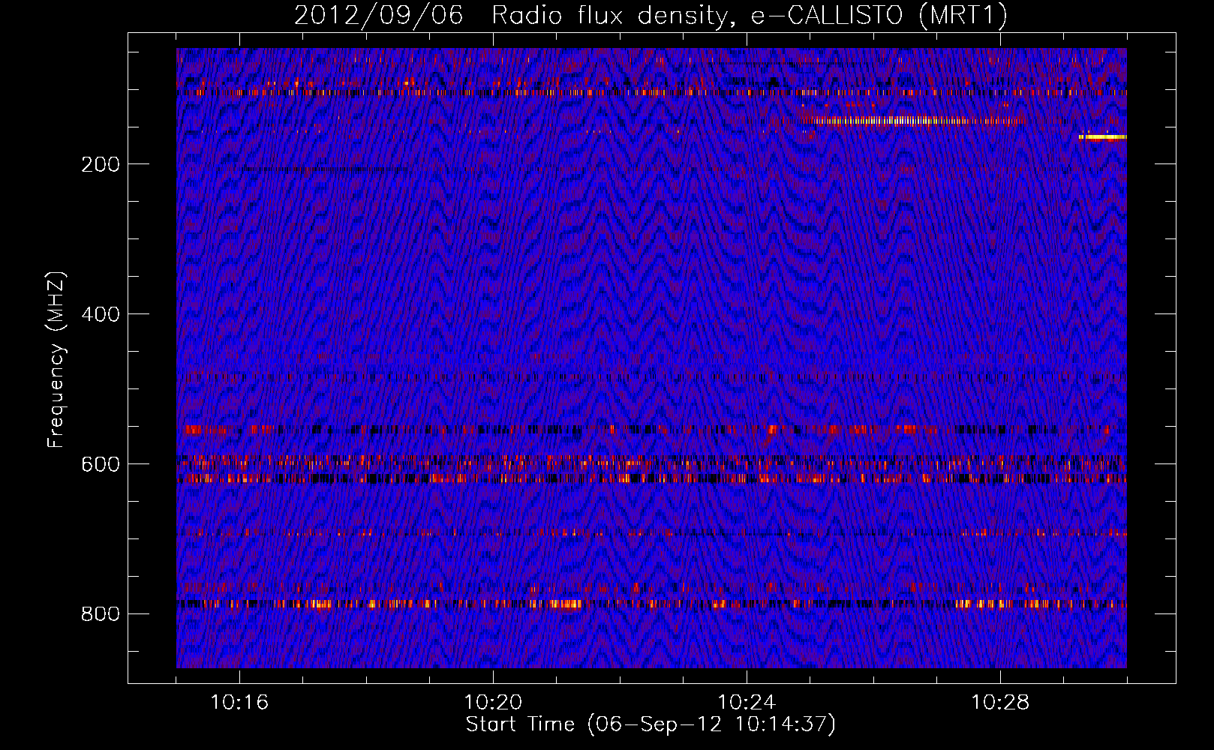Click the 200 frequency tick label
This screenshot has width=1214, height=750.
[101, 164]
